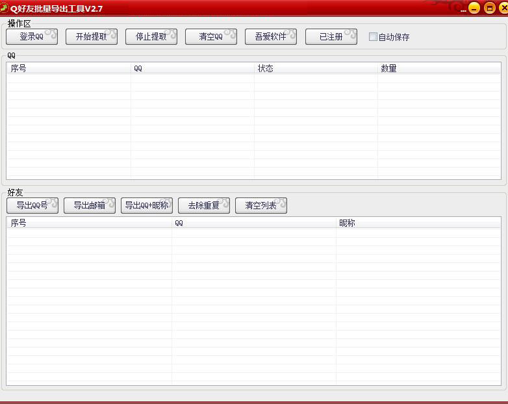
Task: Maximize the window with orange square icon
Action: point(490,8)
